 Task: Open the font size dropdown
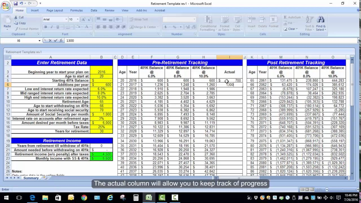[78, 19]
